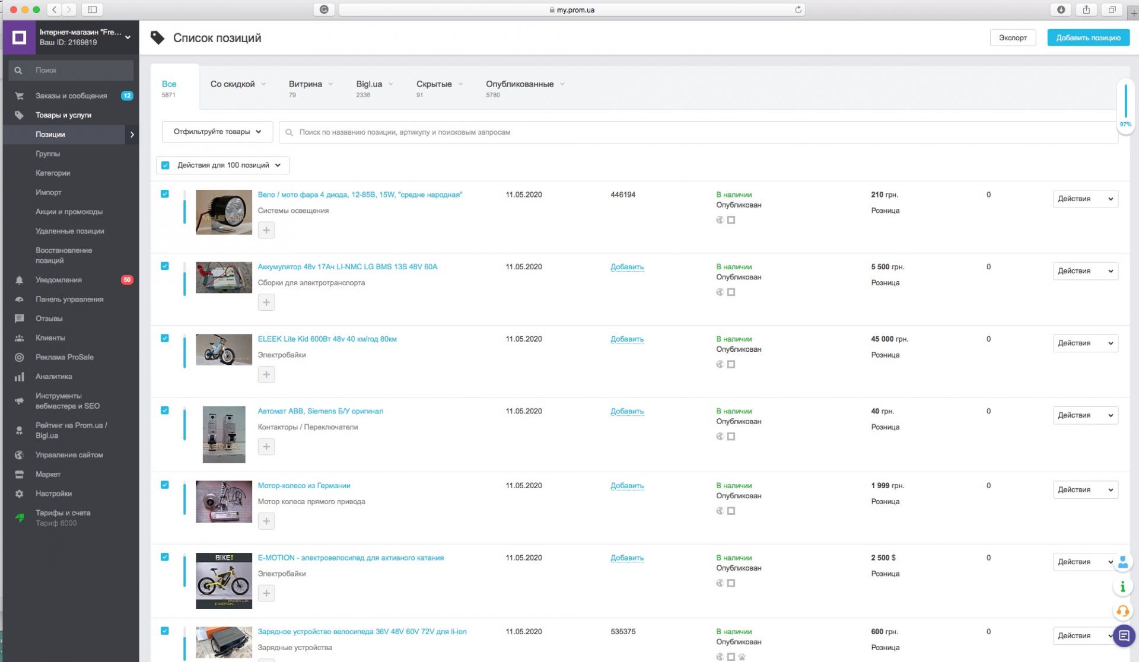Expand the store account dropdown chevron

tap(128, 37)
